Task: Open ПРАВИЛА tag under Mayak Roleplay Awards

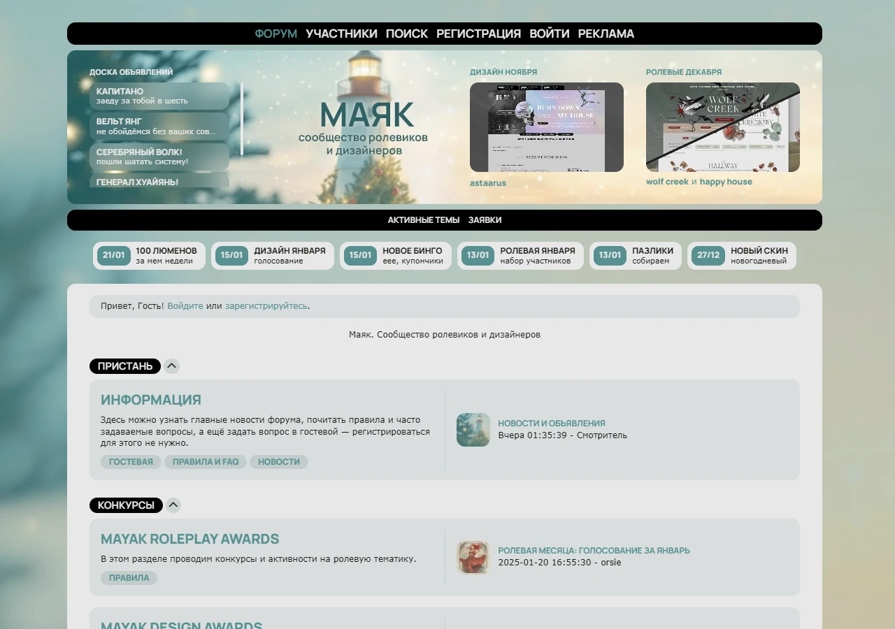Action: [x=129, y=578]
